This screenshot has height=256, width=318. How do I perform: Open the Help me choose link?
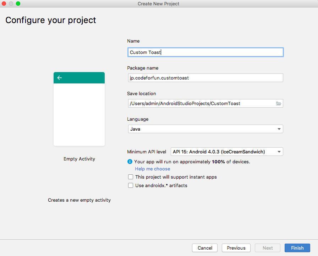(153, 169)
